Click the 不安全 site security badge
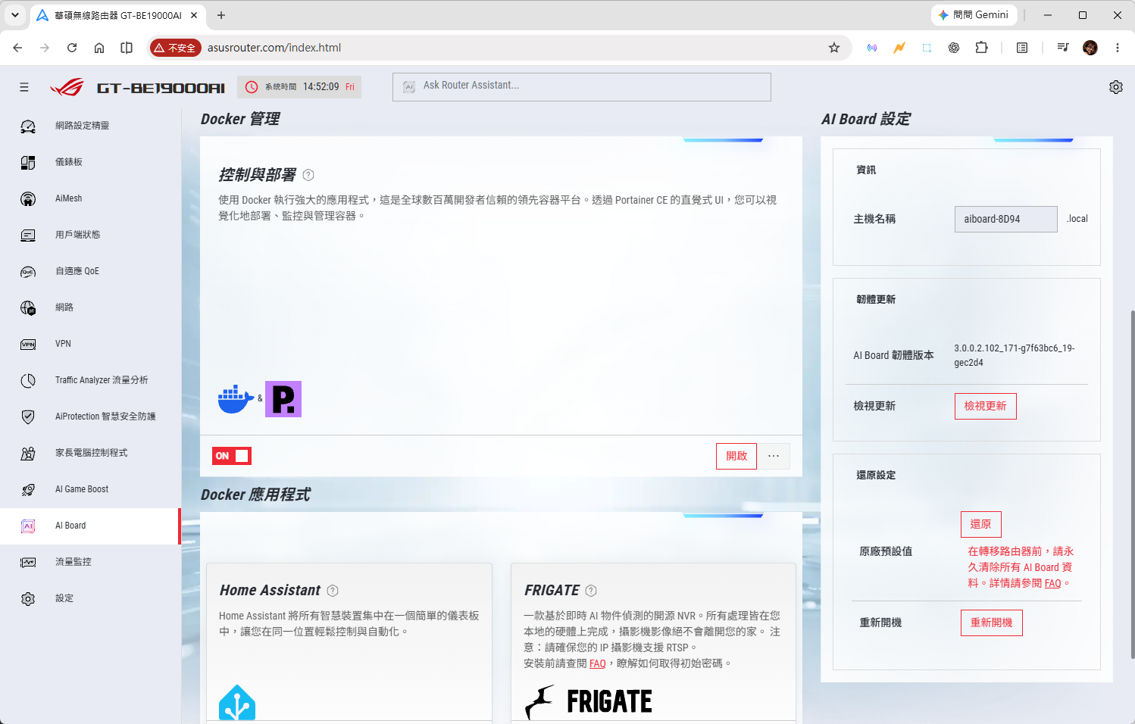1135x724 pixels. 175,48
